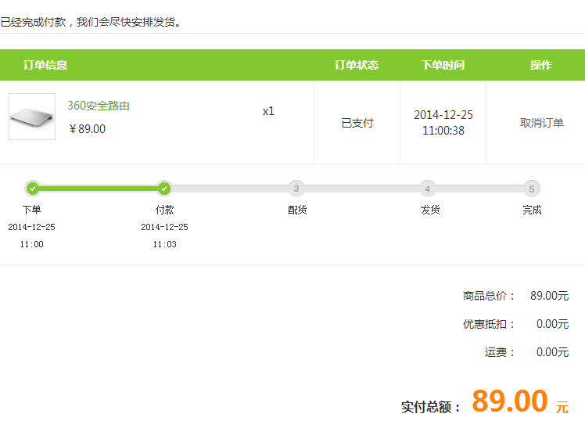The image size is (585, 439).
Task: Click the green checkmark above 付款
Action: 164,188
